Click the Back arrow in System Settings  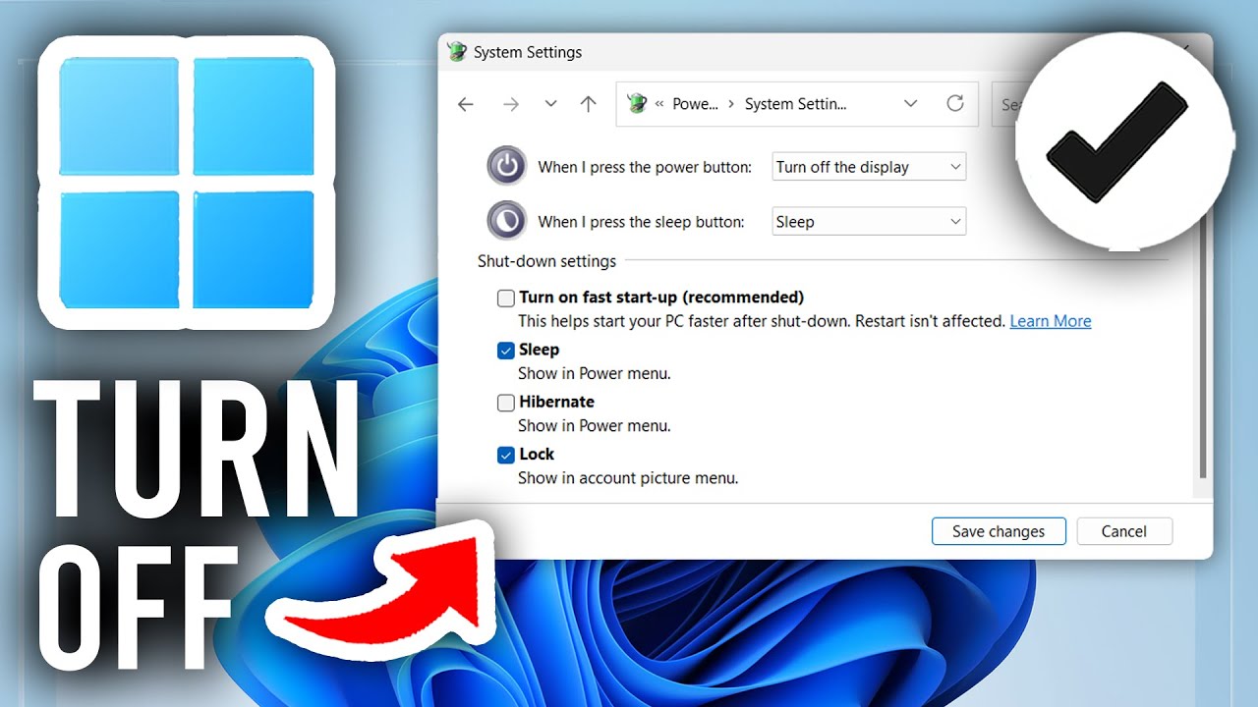(466, 104)
